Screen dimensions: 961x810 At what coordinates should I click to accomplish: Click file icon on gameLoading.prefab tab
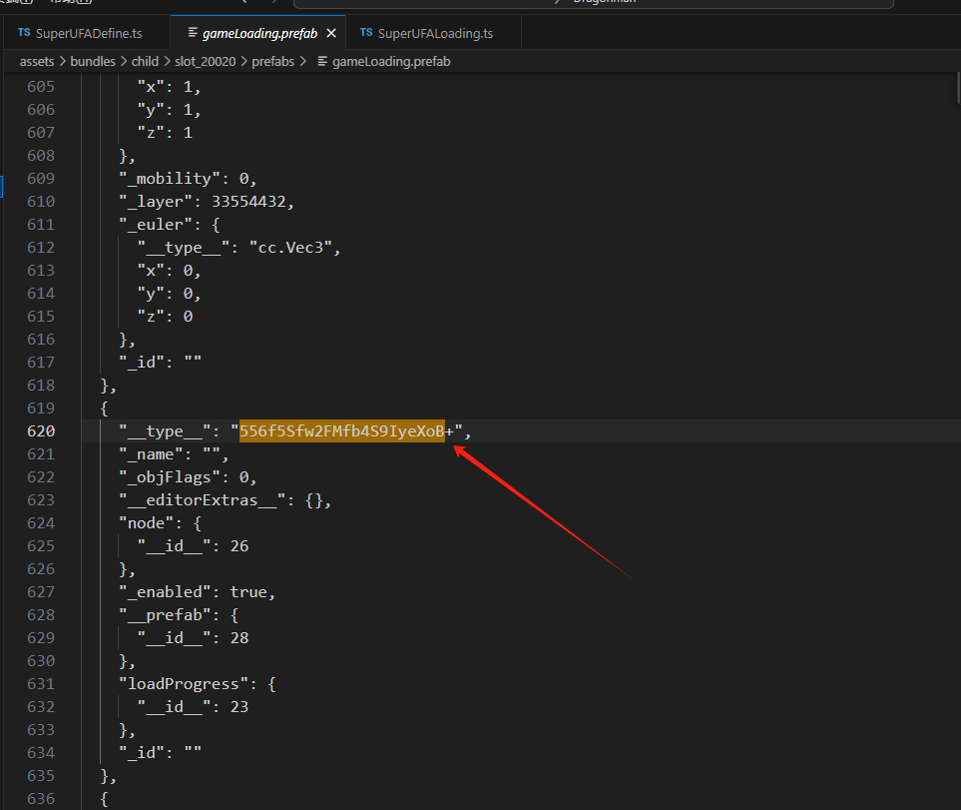tap(193, 33)
